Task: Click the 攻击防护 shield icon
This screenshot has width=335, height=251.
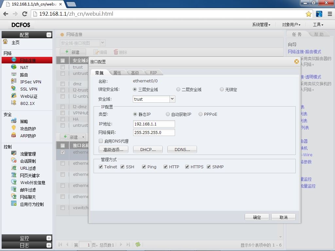Action: pyautogui.click(x=14, y=128)
